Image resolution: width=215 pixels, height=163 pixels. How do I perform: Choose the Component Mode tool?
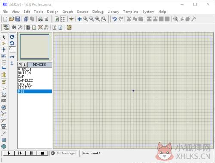[x=4, y=43]
